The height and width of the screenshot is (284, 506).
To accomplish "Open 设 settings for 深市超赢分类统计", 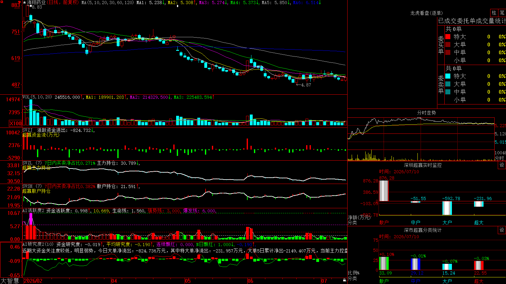I will (502, 230).
